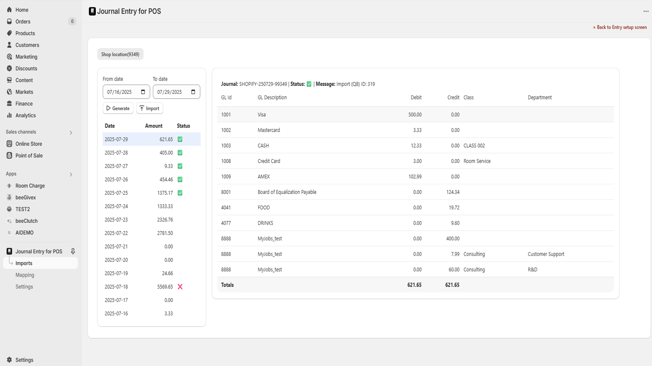Viewport: 652px width, 366px height.
Task: Open the AIDEMO app
Action: click(x=24, y=232)
